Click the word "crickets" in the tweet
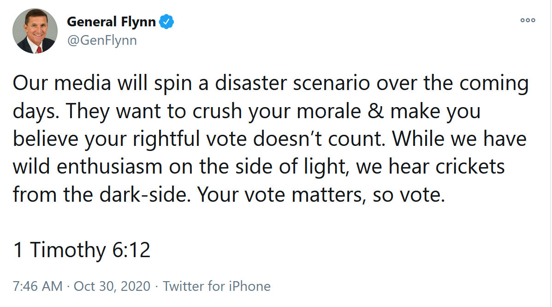 tap(470, 166)
